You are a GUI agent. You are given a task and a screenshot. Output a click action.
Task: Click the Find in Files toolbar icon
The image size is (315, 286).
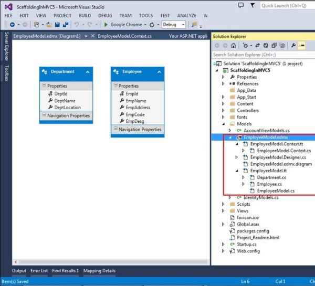pos(194,25)
